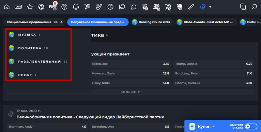
Task: Open the NBA 2K24 icon
Action: tap(157, 7)
